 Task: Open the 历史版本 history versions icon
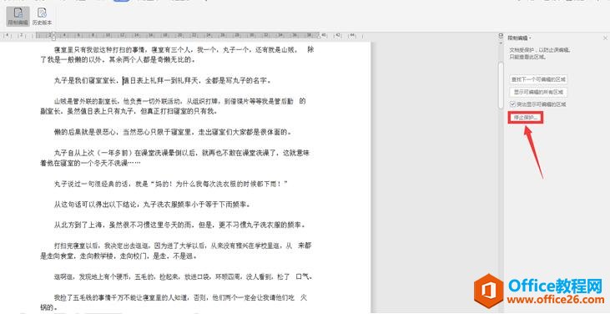coord(42,17)
